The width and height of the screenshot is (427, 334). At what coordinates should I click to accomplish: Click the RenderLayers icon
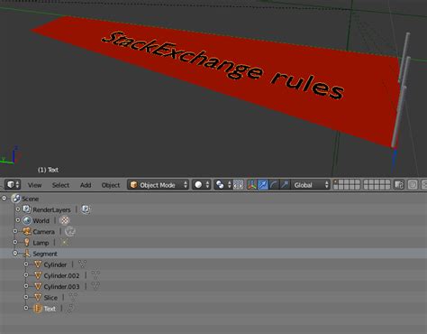pos(27,209)
